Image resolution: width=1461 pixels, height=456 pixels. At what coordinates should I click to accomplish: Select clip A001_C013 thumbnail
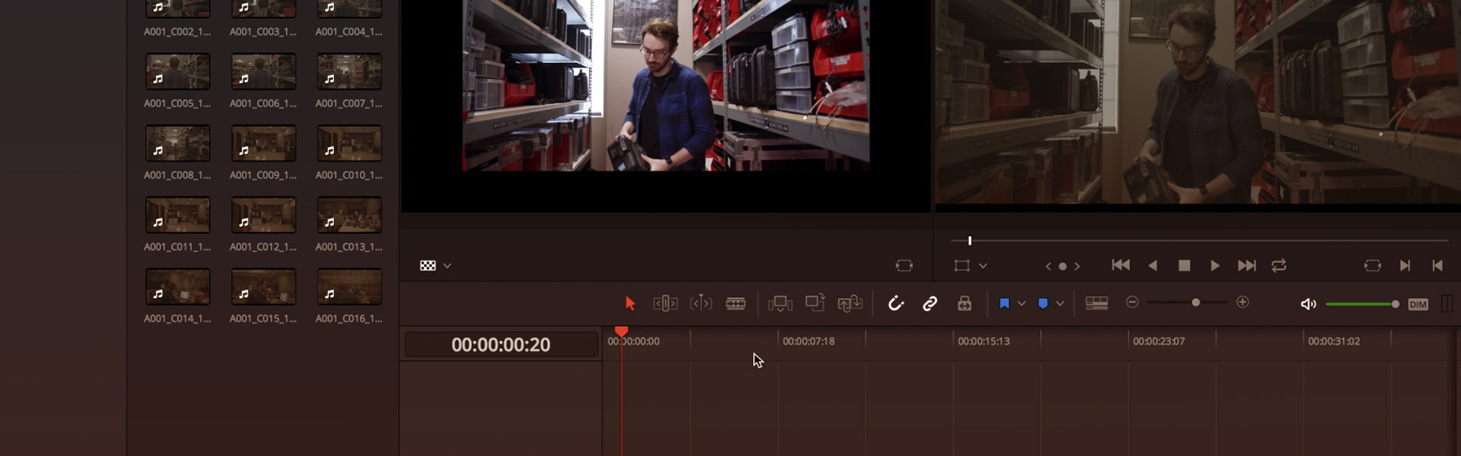pyautogui.click(x=350, y=215)
